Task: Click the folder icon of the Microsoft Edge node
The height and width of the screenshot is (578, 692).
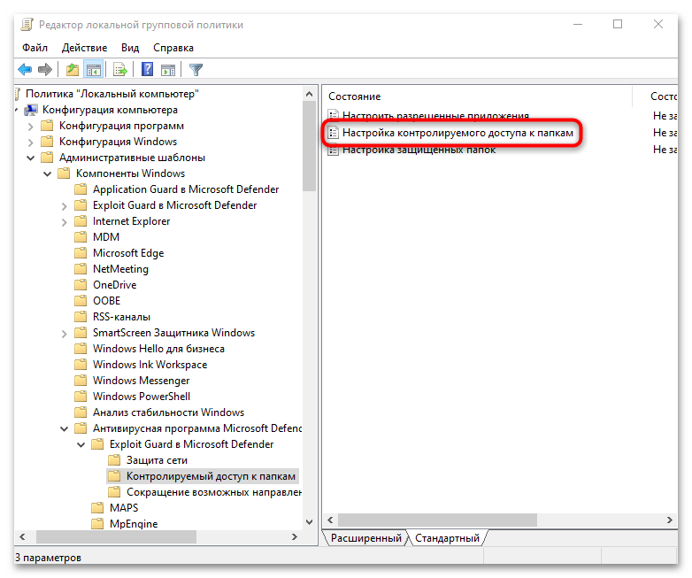Action: [81, 253]
